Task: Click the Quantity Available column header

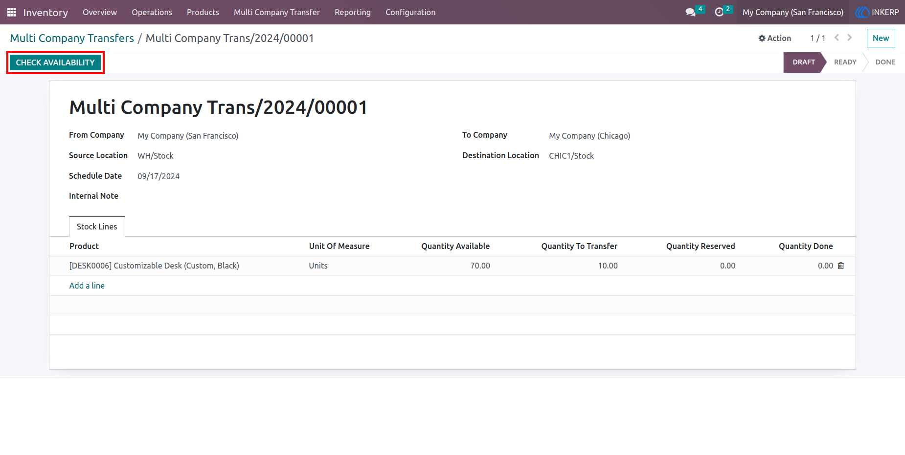Action: [x=455, y=246]
